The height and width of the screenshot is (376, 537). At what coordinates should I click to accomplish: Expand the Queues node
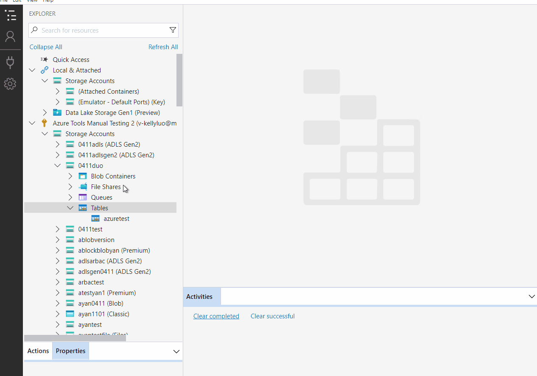pos(70,198)
